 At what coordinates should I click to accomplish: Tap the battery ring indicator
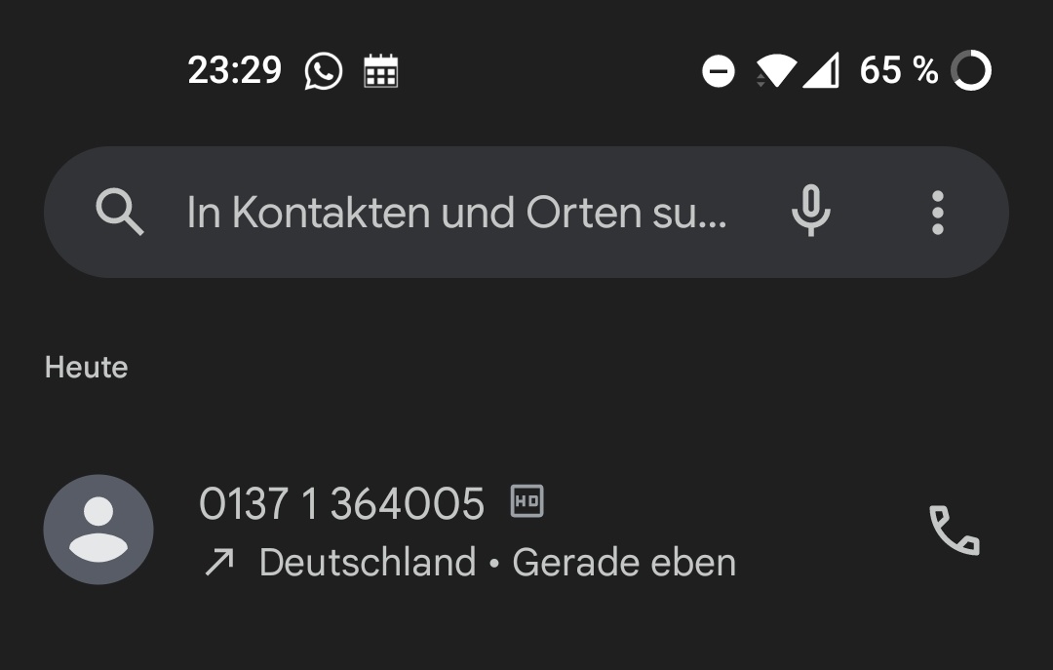pos(971,70)
